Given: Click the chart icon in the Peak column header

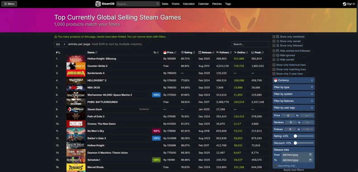Looking at the screenshot, I should coord(253,52).
